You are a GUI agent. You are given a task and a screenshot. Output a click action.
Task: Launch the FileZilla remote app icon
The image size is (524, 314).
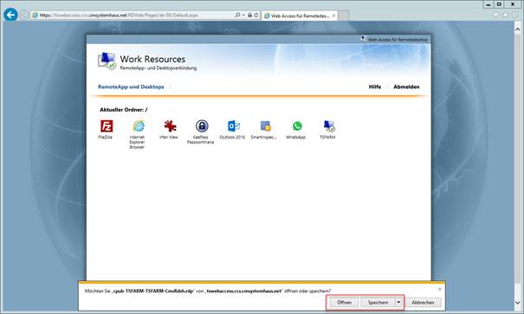pos(107,126)
